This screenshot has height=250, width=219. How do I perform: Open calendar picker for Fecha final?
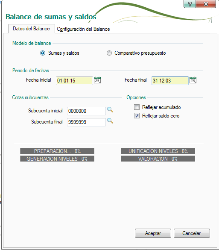point(193,80)
